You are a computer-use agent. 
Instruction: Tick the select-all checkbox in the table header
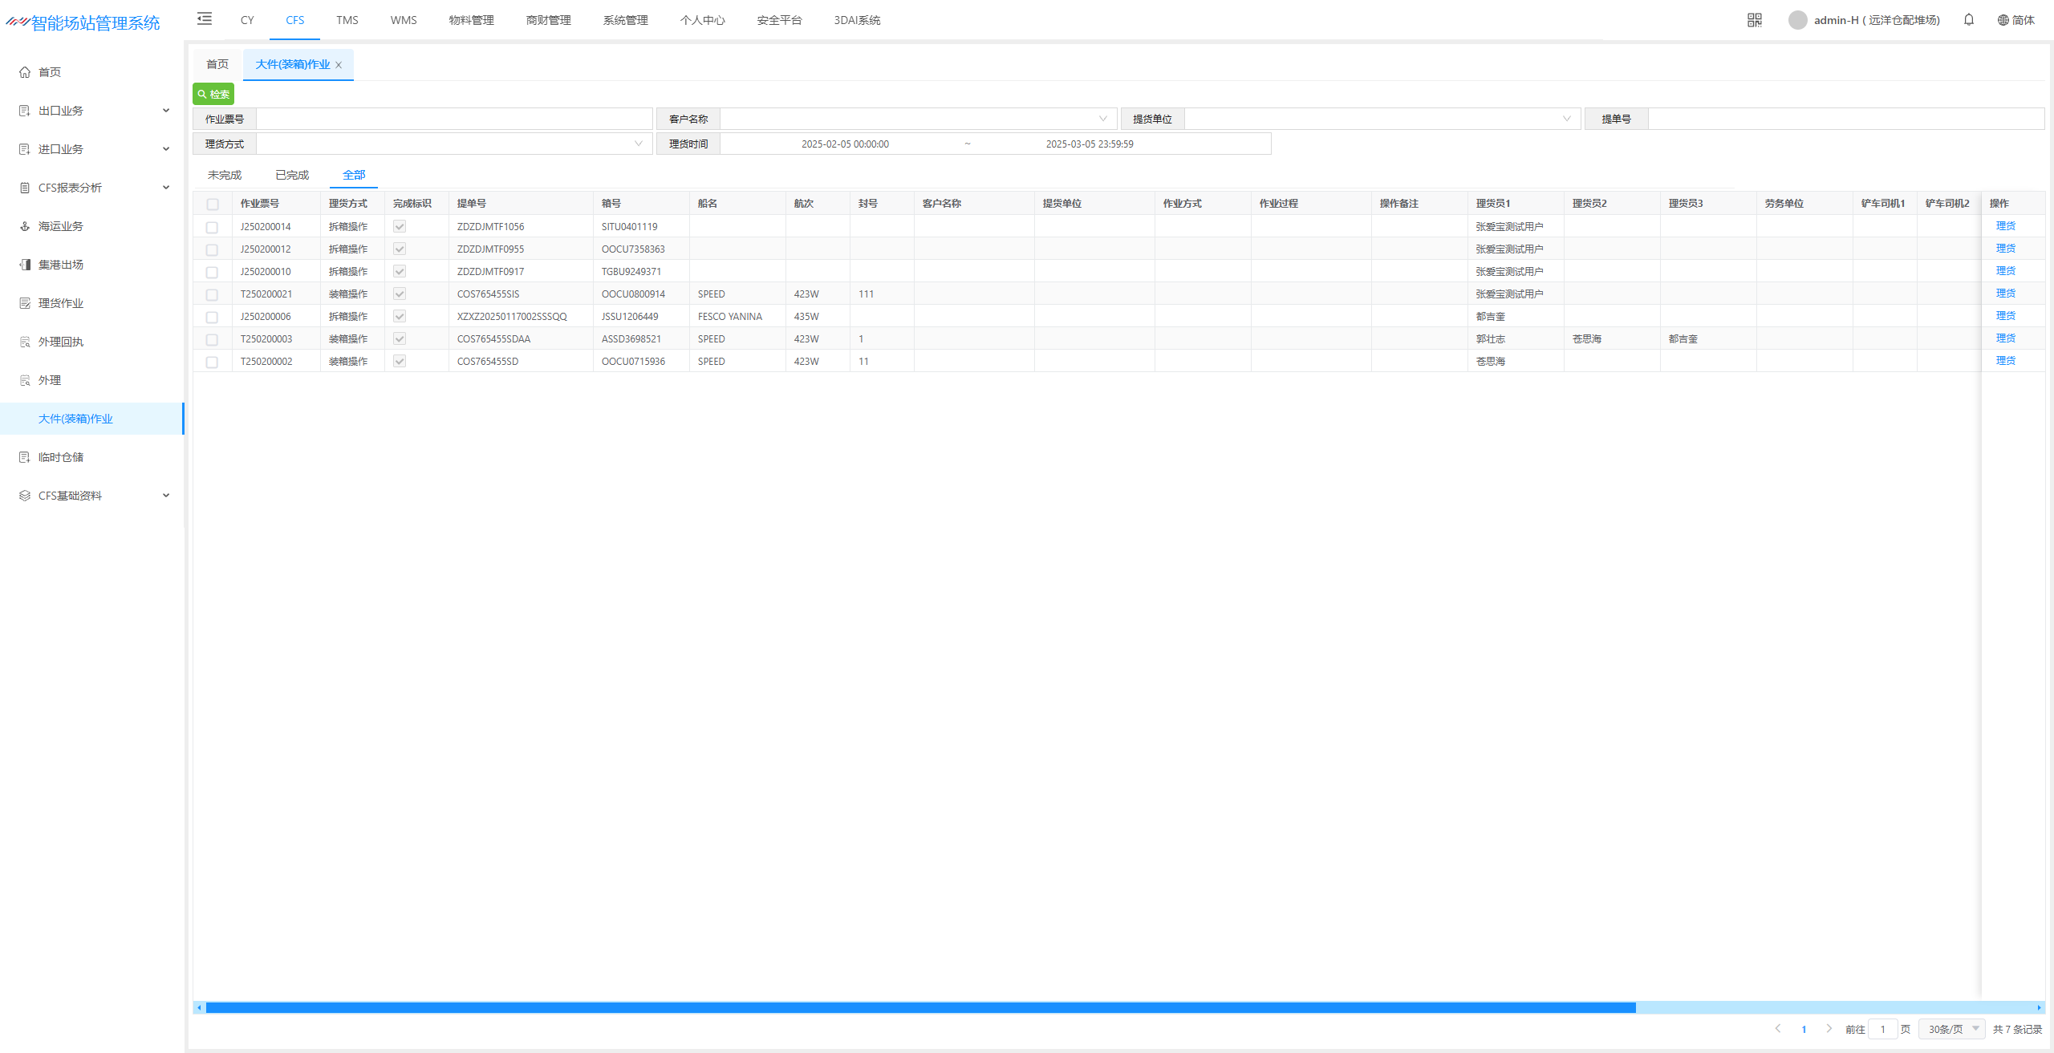(213, 205)
